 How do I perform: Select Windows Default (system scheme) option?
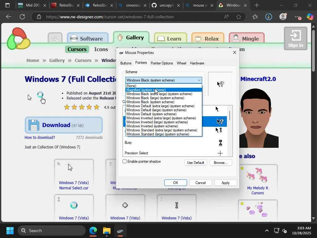[163, 114]
